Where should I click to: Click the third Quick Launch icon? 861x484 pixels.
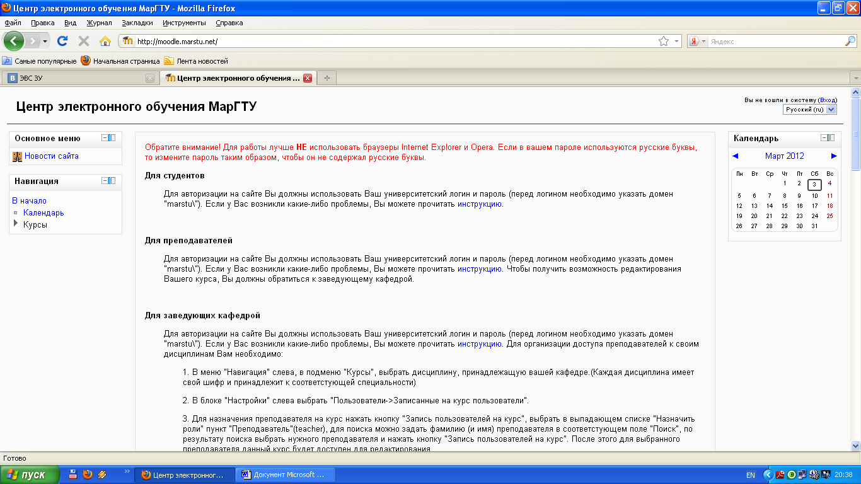pos(101,475)
